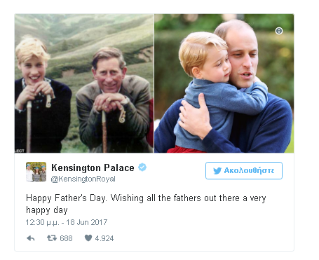
Task: Click the info icon on the right photo
Action: 279,31
